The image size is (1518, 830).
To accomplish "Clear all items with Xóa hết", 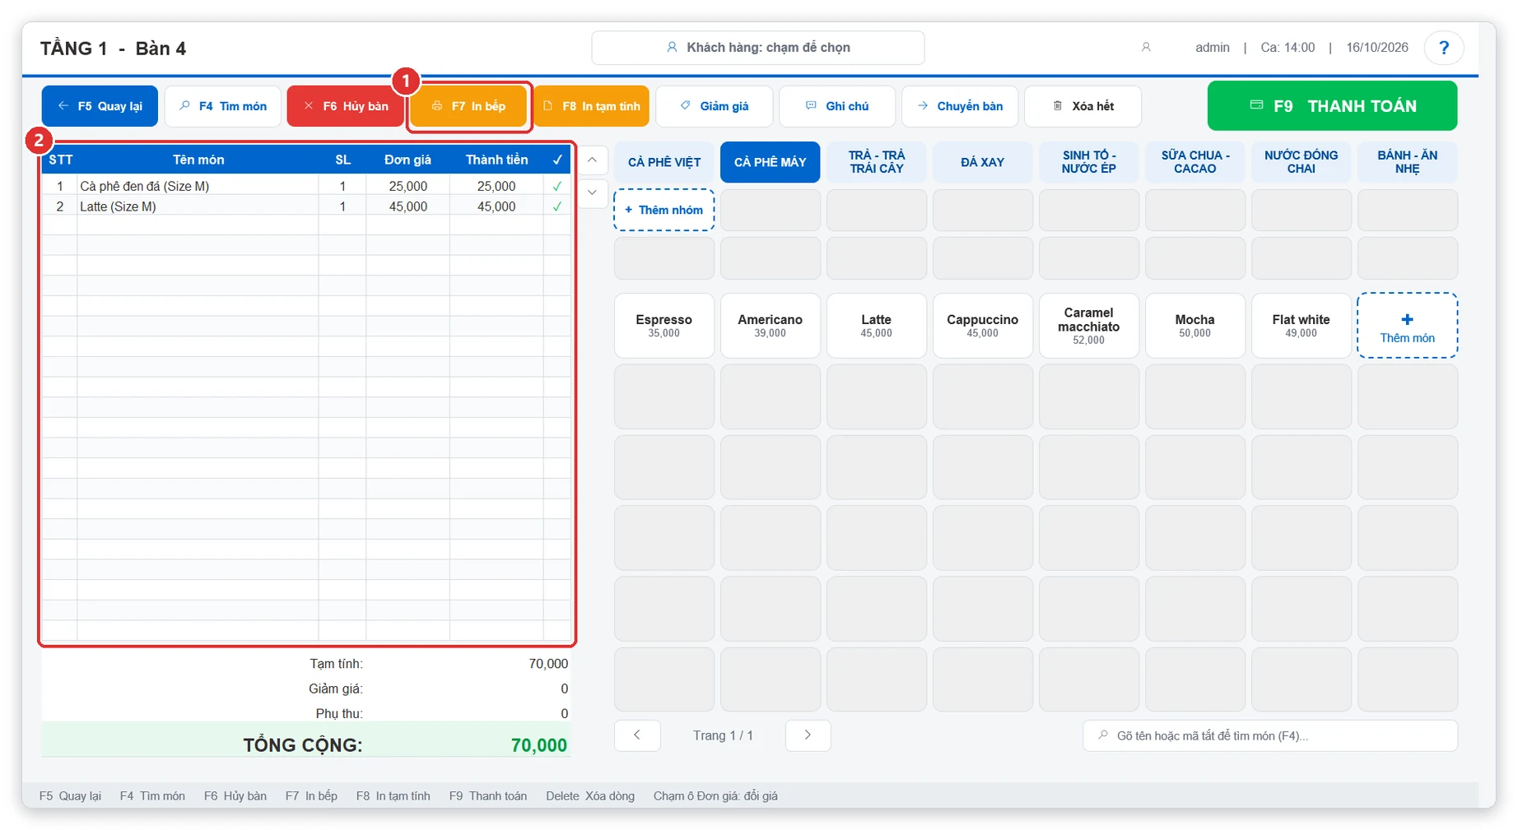I will point(1083,106).
